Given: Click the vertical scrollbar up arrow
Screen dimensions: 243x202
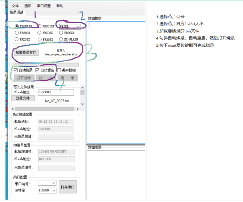Looking at the screenshot, I should (82, 88).
